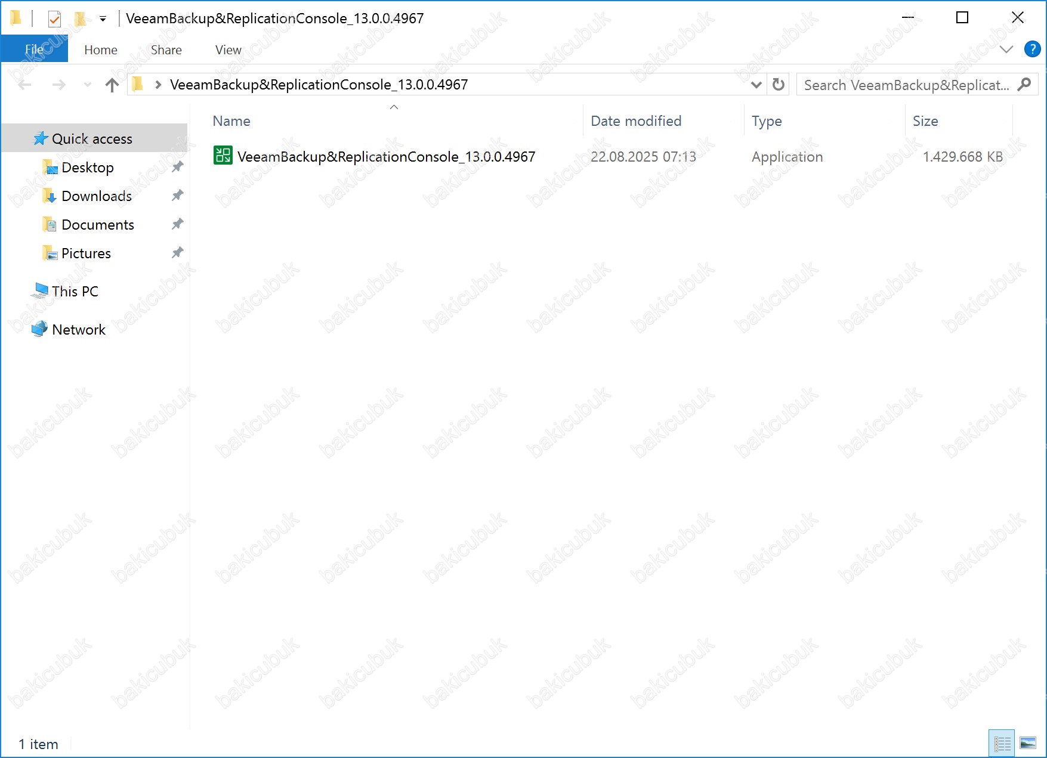Click the New folder quick access toolbar icon
Image resolution: width=1047 pixels, height=758 pixels.
[81, 19]
